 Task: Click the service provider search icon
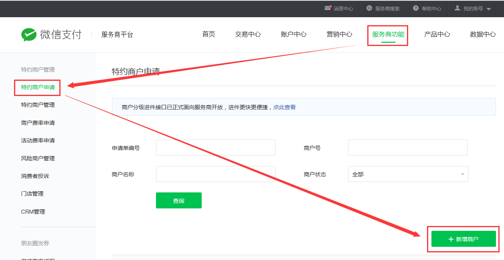369,8
